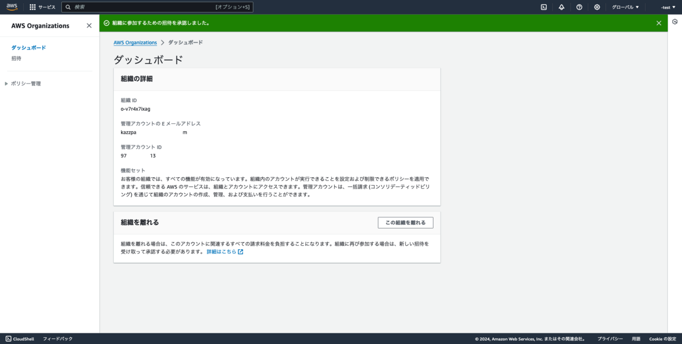Click the AWS logo home icon
Image resolution: width=682 pixels, height=344 pixels.
[x=12, y=7]
